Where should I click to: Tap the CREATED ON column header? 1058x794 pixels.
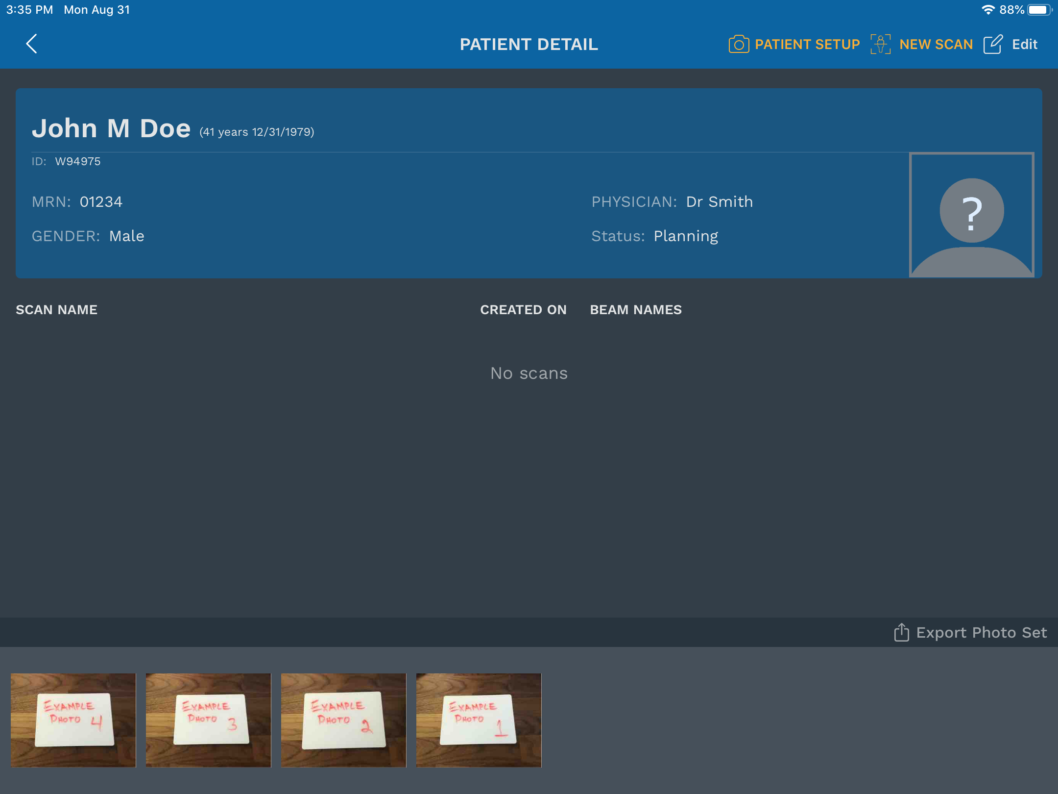[523, 310]
